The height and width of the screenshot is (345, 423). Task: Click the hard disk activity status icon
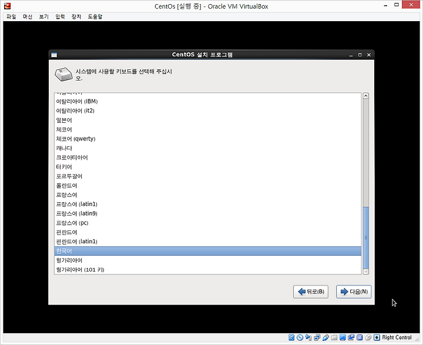(x=291, y=337)
